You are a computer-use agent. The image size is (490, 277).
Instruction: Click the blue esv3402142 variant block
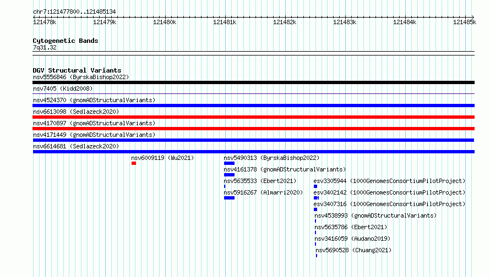tap(316, 198)
